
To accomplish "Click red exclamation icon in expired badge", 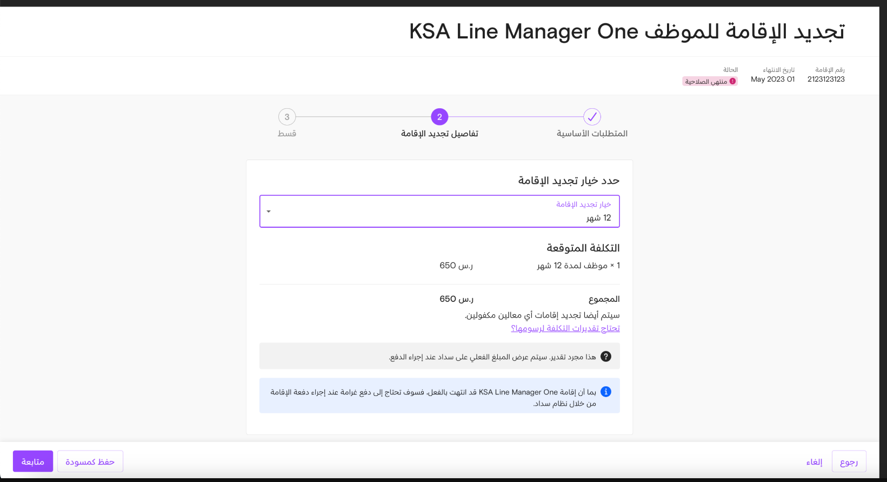I will coord(732,81).
